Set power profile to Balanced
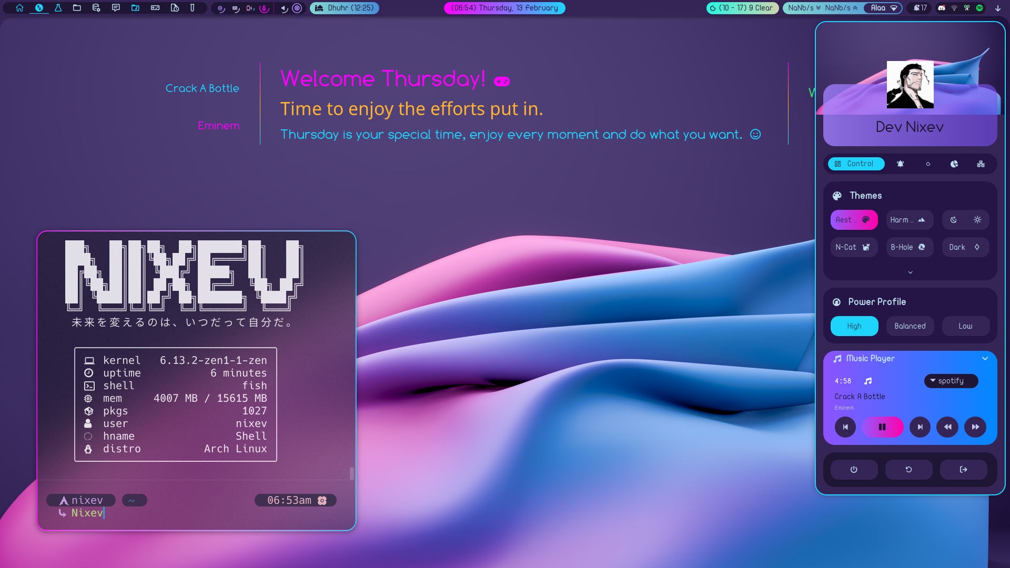 (910, 326)
